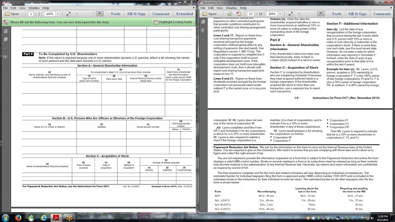Click the fit-window expand icon in Instructions window toolbar
395x222 pixels.
(291, 14)
